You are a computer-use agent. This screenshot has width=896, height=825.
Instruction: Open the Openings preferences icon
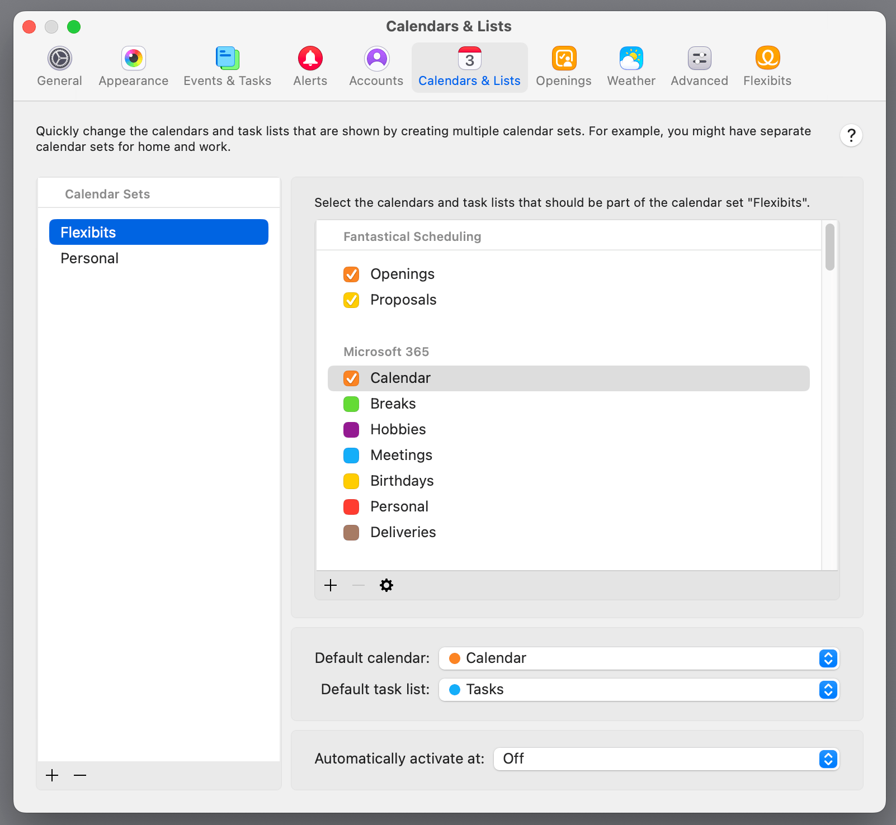pos(564,59)
